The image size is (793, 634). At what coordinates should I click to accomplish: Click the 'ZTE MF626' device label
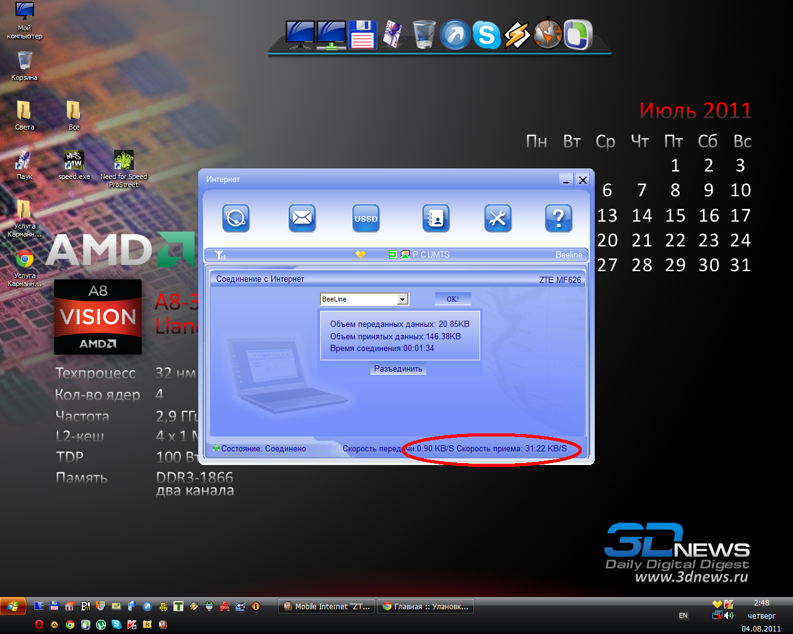click(x=560, y=280)
